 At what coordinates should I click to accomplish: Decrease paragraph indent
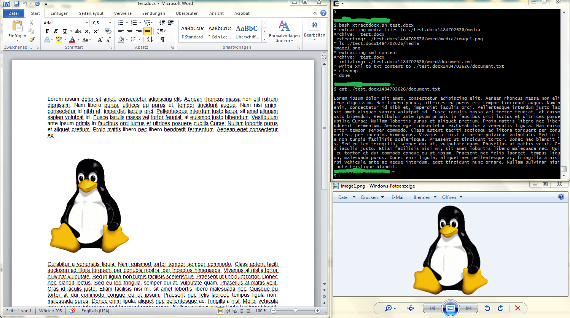162,23
